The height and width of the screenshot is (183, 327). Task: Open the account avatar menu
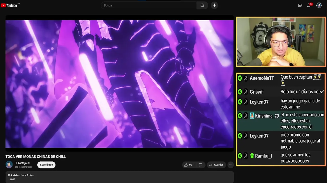click(x=319, y=5)
